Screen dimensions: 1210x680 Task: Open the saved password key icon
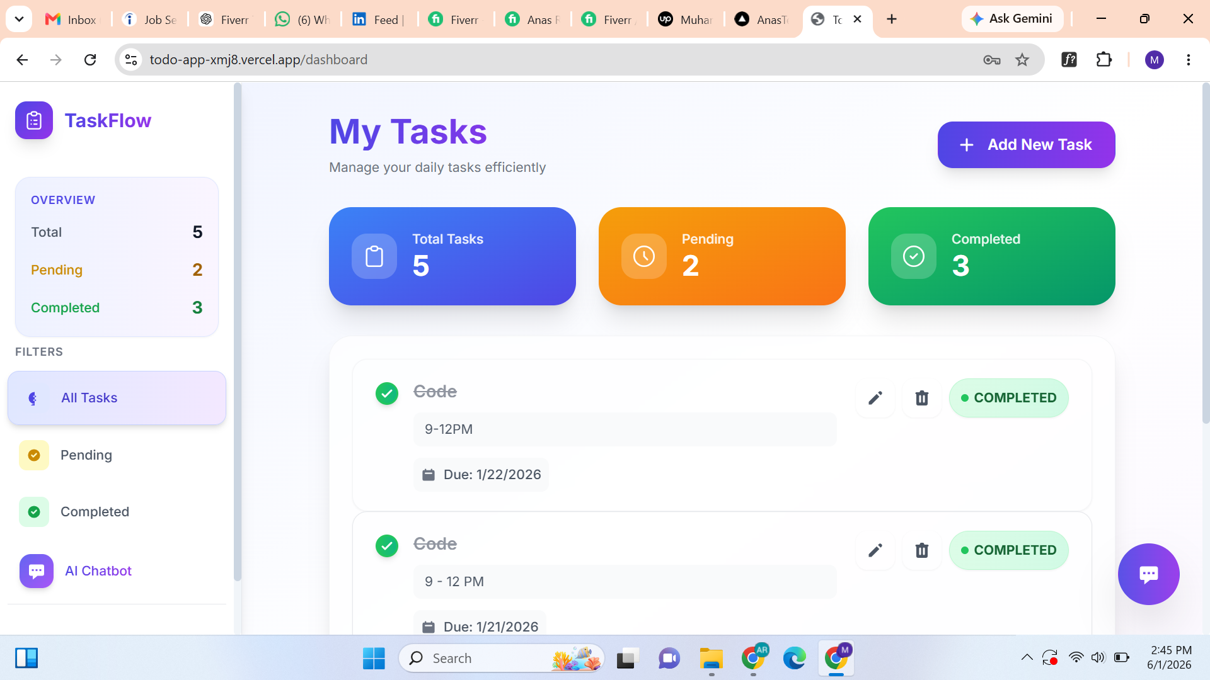point(992,60)
